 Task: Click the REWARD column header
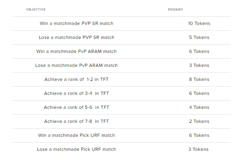175,9
